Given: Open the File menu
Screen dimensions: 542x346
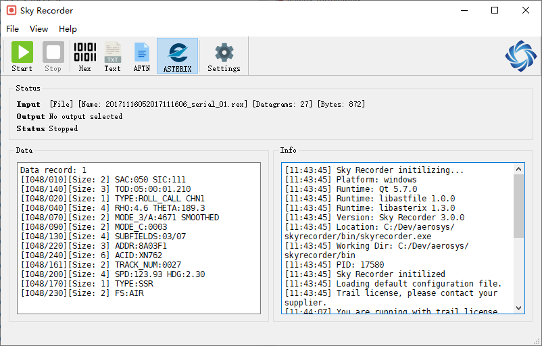Looking at the screenshot, I should (12, 29).
